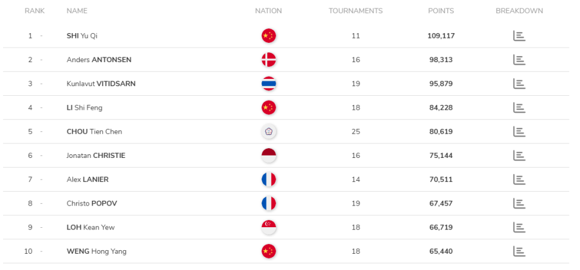
Task: Open breakdown icon for Anders Antonsen
Action: [x=519, y=60]
